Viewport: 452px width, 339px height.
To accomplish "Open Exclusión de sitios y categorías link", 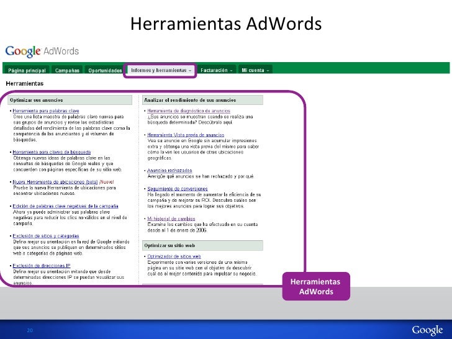I will [x=46, y=236].
